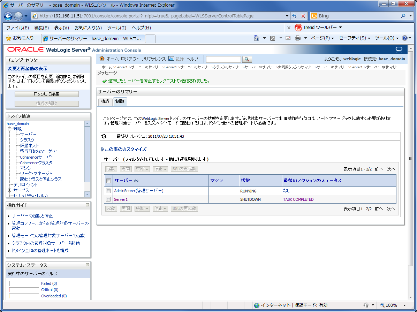Expand この表のカスタマイズ disclosure triangle
The image size is (417, 312).
click(x=103, y=149)
